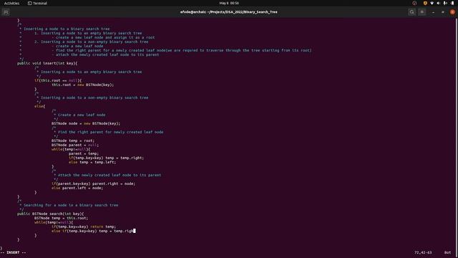Click the 'parent = temp;' line
This screenshot has width=458, height=258.
(84, 153)
